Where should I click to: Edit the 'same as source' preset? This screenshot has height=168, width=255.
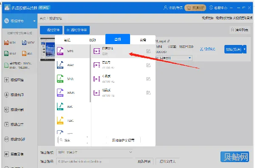[148, 51]
